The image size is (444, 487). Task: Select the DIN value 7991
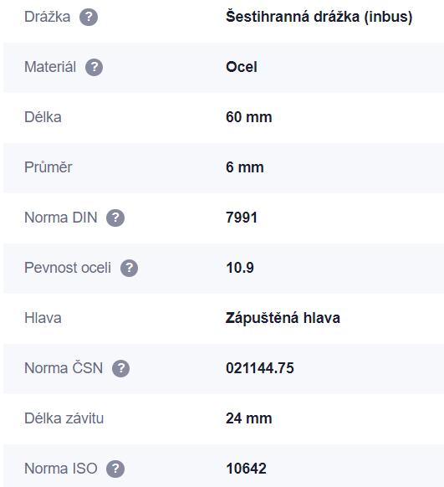coord(242,218)
